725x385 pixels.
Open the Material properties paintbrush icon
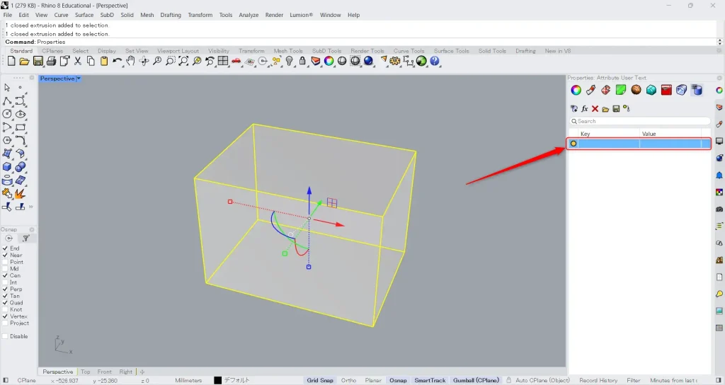click(590, 90)
